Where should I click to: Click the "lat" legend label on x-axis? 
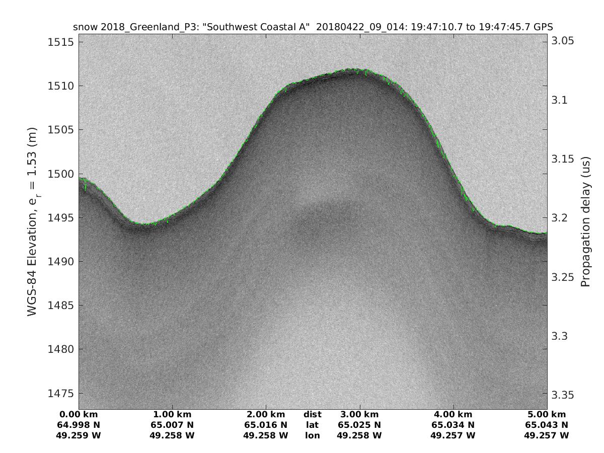pyautogui.click(x=313, y=425)
